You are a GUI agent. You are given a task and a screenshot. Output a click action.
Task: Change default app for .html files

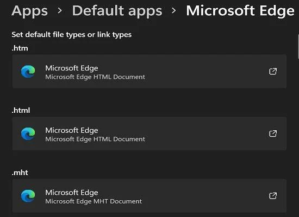click(149, 133)
